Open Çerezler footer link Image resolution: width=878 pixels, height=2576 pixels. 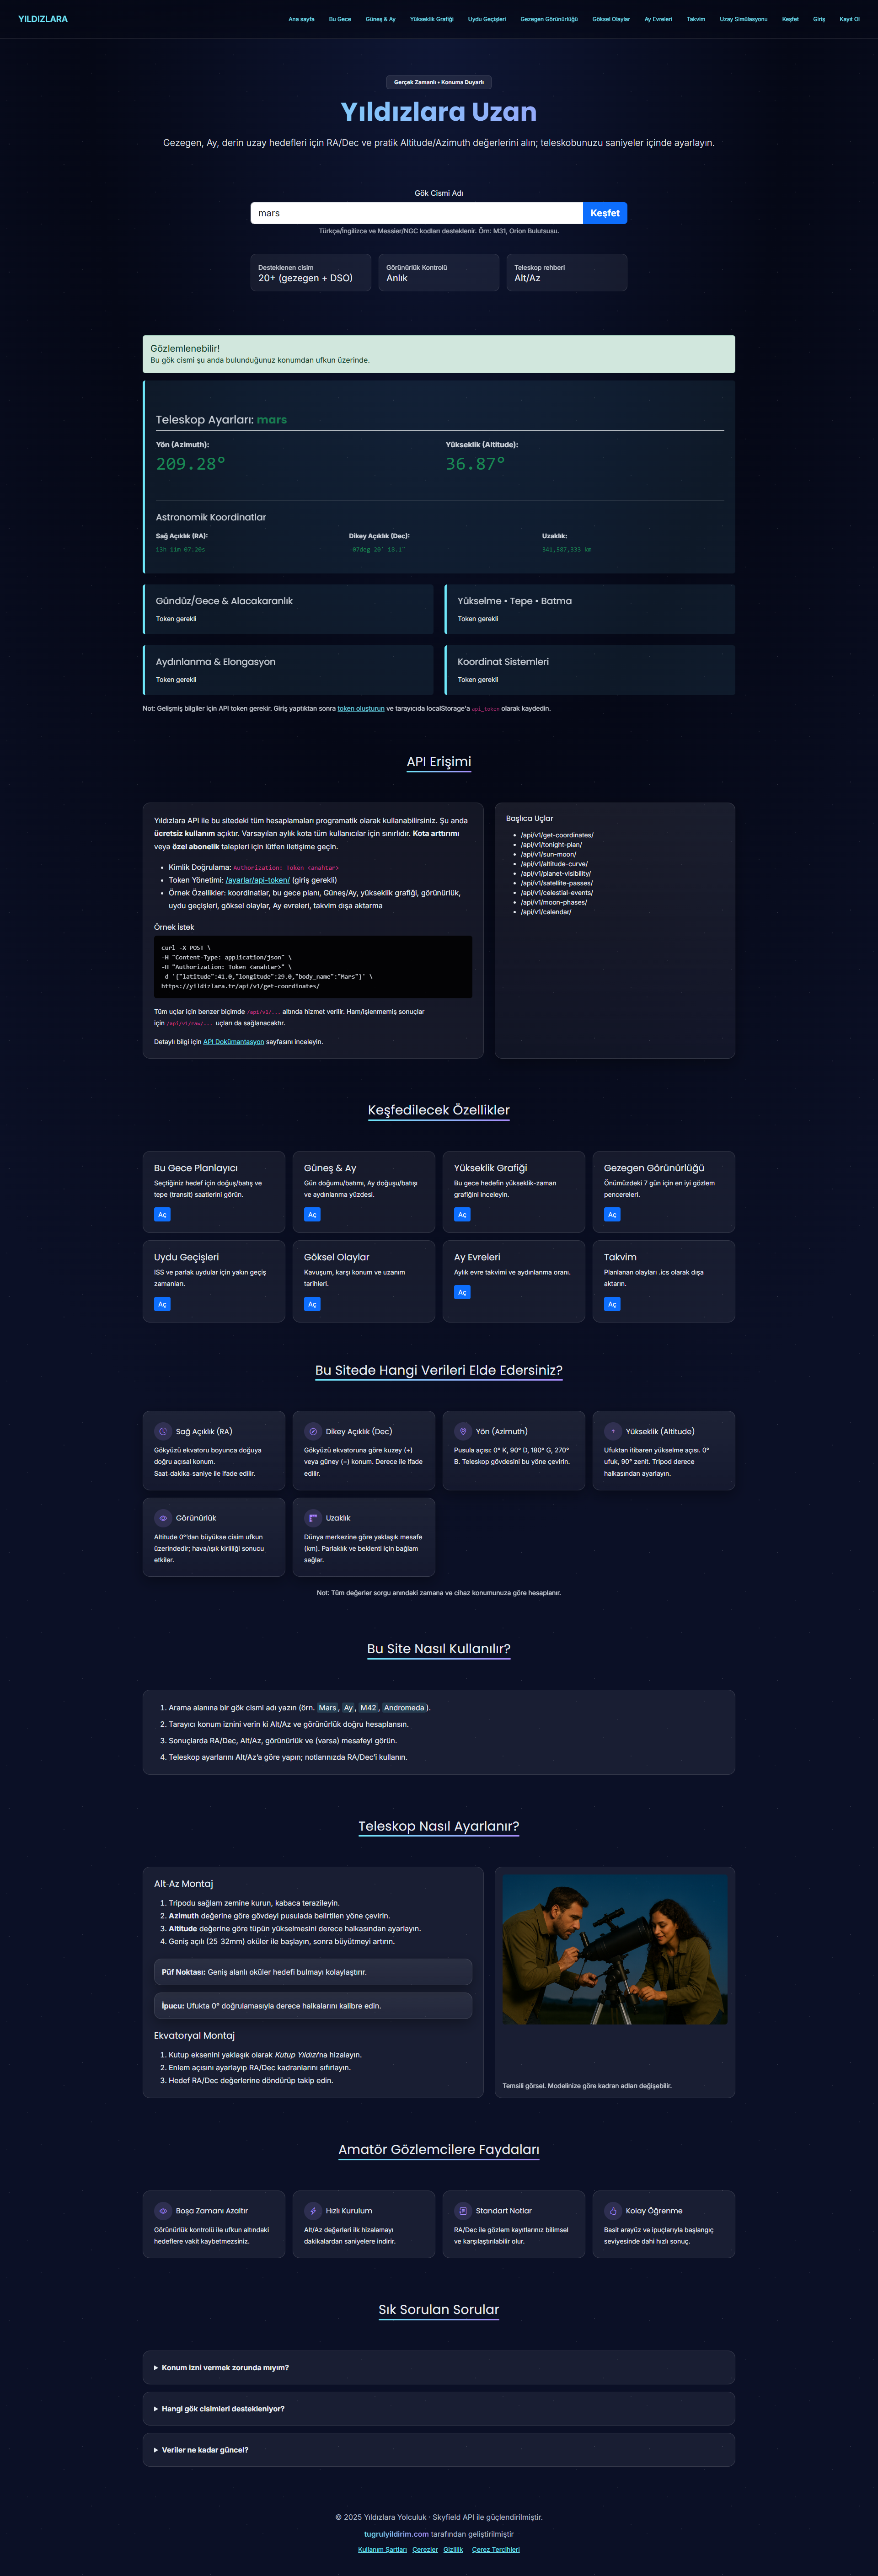click(425, 2549)
